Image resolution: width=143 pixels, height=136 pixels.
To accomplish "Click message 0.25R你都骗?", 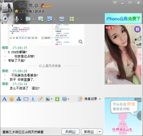I will point(17,52).
